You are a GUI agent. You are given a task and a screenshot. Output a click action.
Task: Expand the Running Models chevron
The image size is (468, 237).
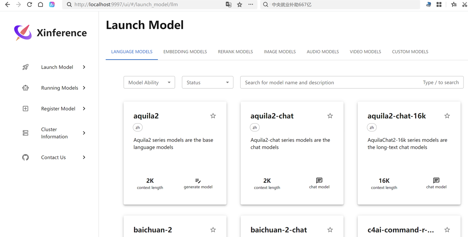tap(84, 88)
